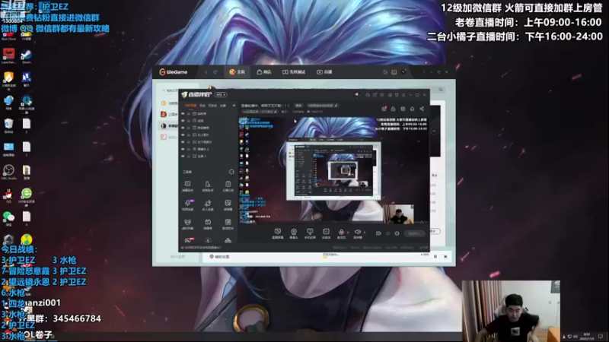Mute the speaker in streaming toolbar

(357, 233)
